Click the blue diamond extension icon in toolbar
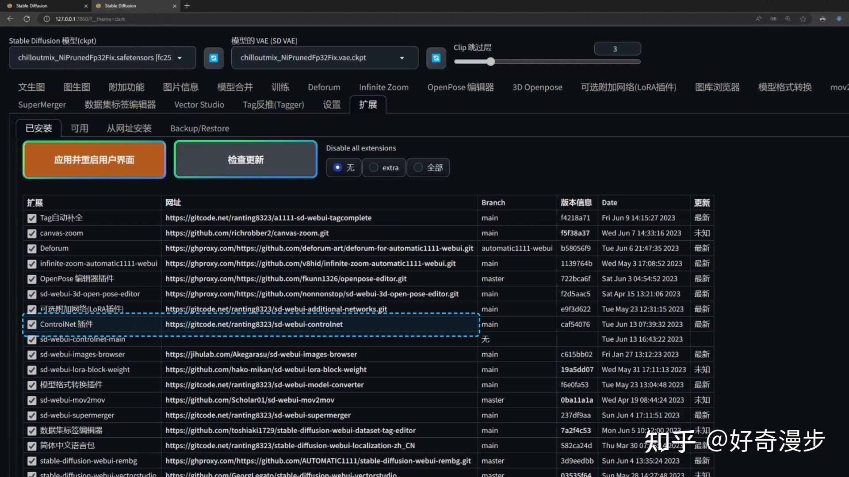The width and height of the screenshot is (849, 477). pos(839,19)
